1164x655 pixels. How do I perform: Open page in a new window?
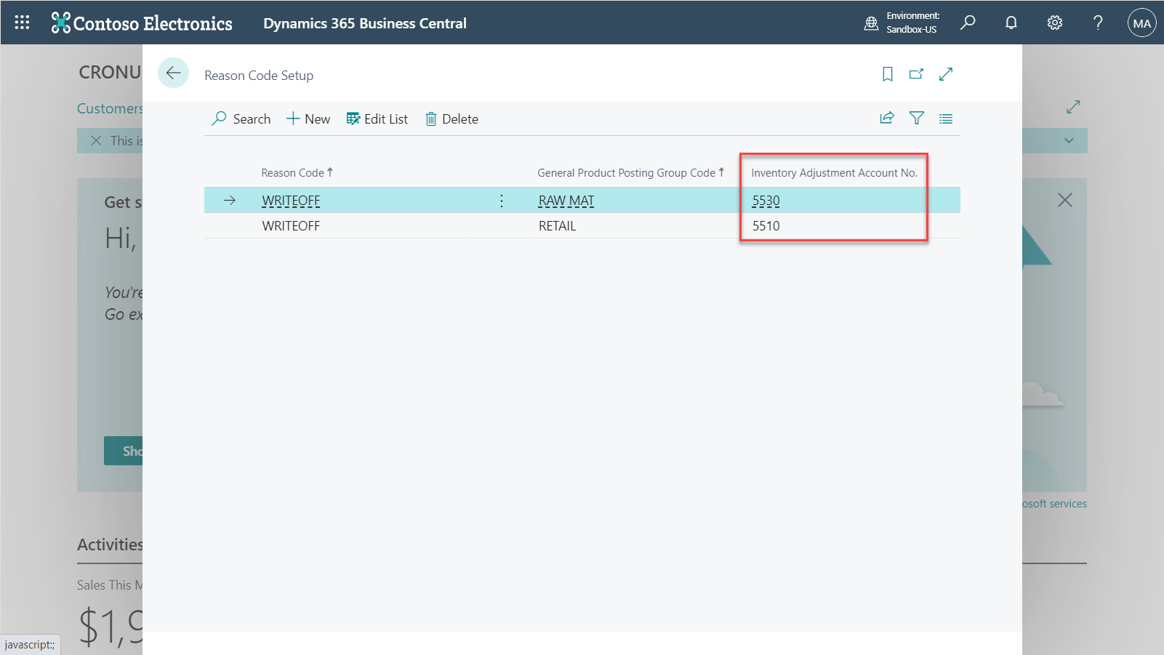(916, 74)
